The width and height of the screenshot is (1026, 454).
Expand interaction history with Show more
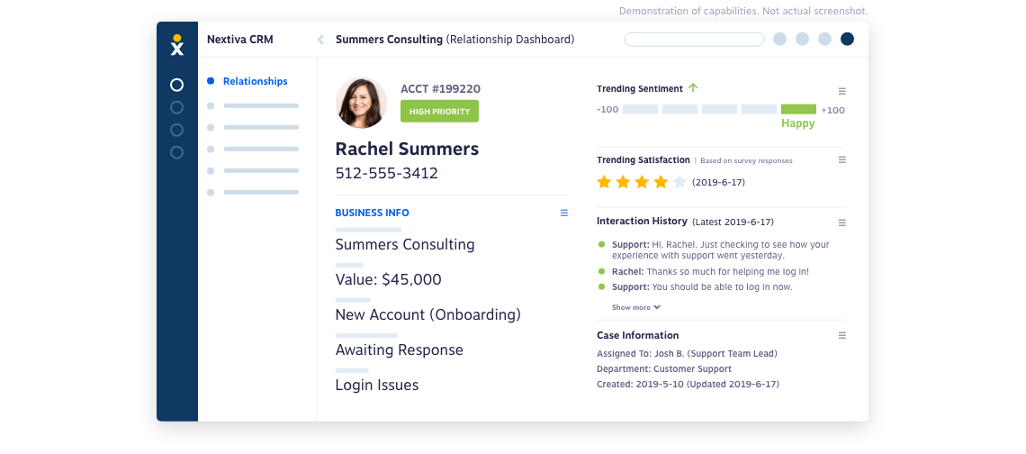click(x=636, y=307)
